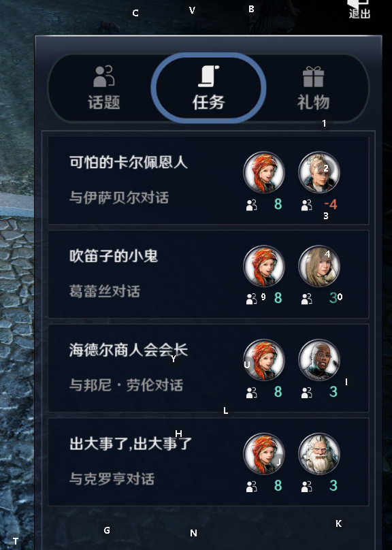
Task: Open quest 吹笛子的小鬼
Action: pos(208,274)
